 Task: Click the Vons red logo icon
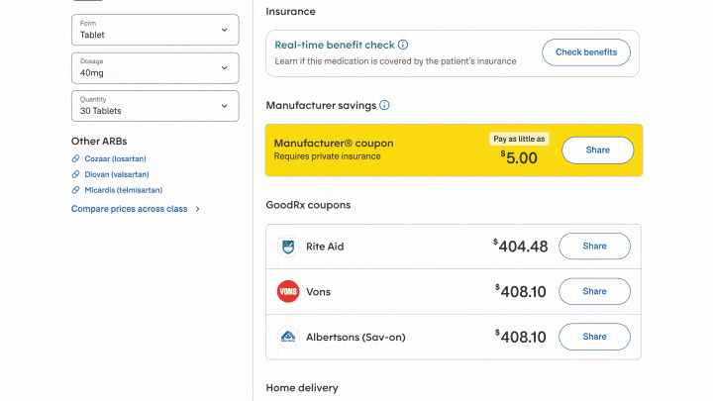coord(288,292)
